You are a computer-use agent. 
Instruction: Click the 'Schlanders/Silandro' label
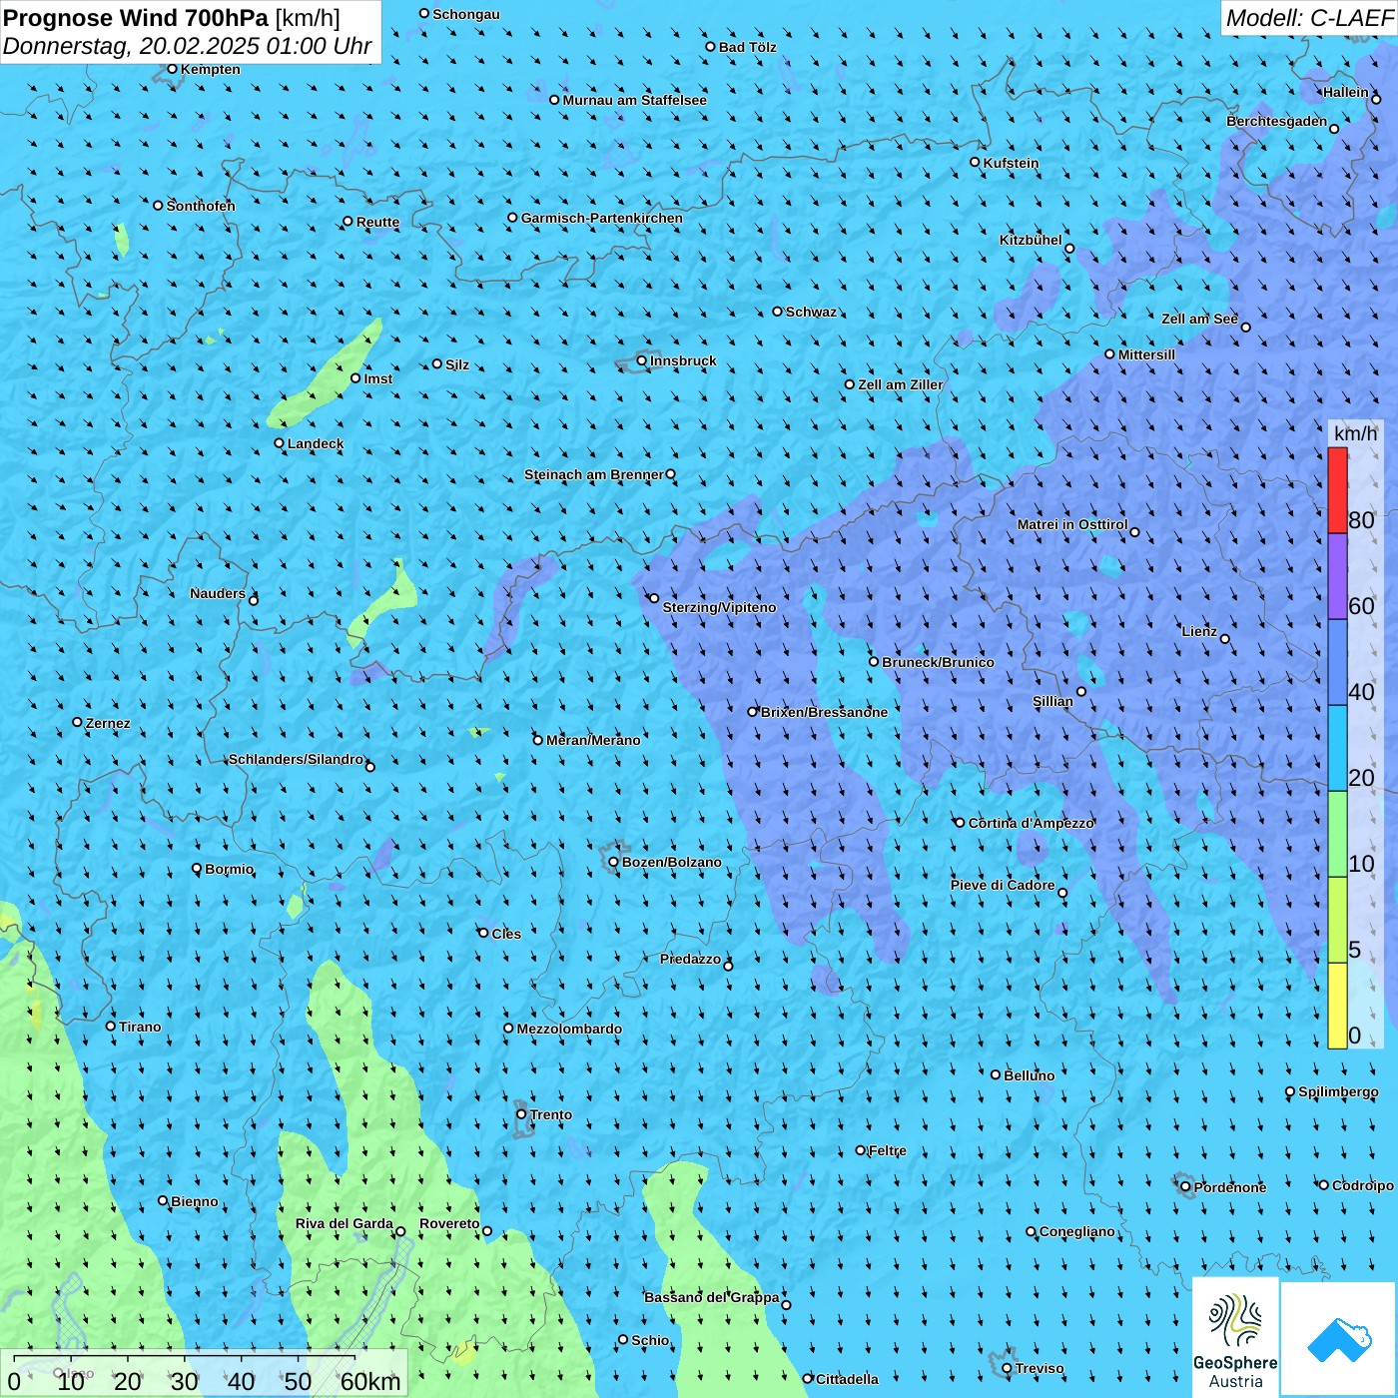coord(297,759)
